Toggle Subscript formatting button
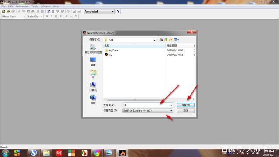279x157 pixels. (x=71, y=17)
